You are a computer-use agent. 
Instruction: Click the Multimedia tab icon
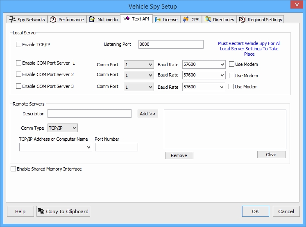pos(92,20)
